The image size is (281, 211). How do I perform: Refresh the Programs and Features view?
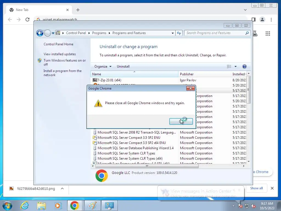click(179, 33)
